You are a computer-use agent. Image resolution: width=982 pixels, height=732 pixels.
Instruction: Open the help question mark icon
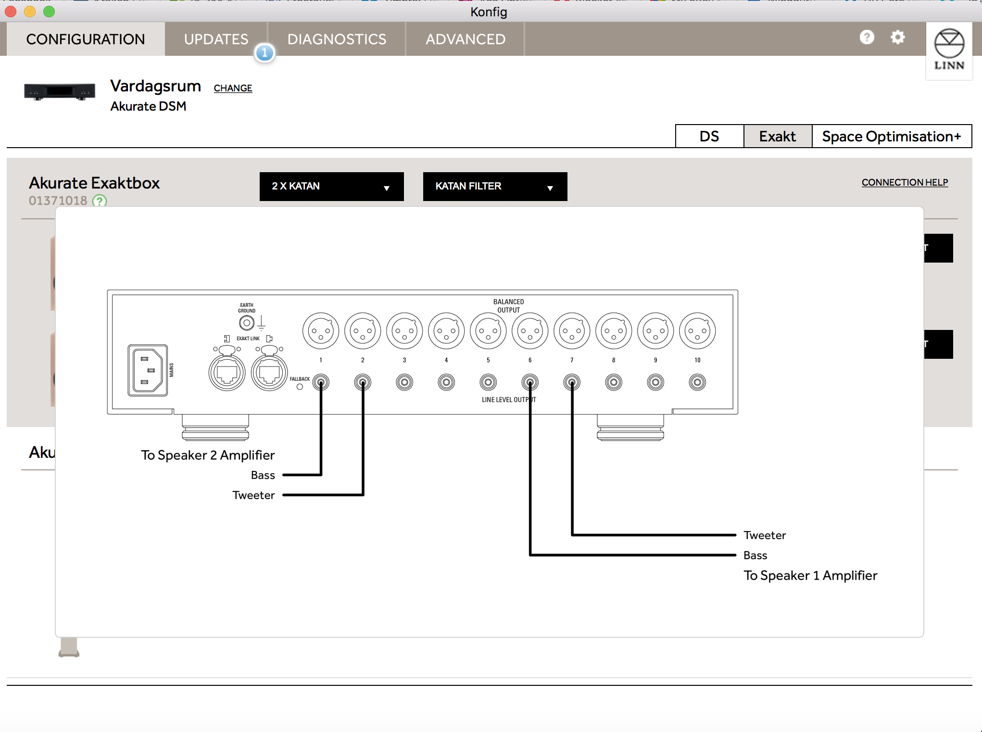click(867, 37)
